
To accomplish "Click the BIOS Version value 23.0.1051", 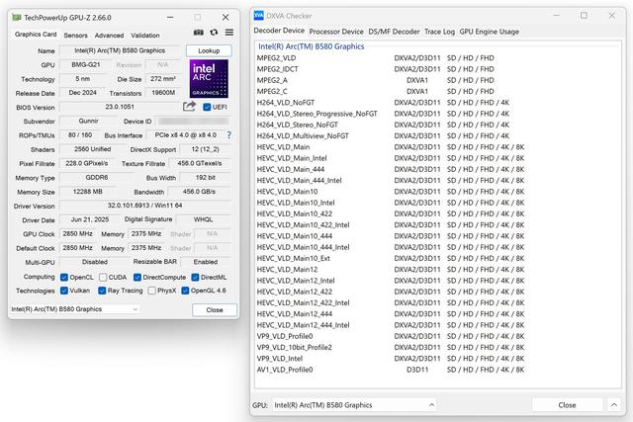I will click(x=120, y=107).
